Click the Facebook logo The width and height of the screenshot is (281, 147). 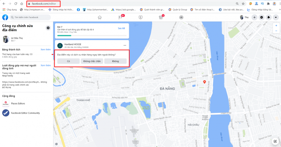click(5, 17)
